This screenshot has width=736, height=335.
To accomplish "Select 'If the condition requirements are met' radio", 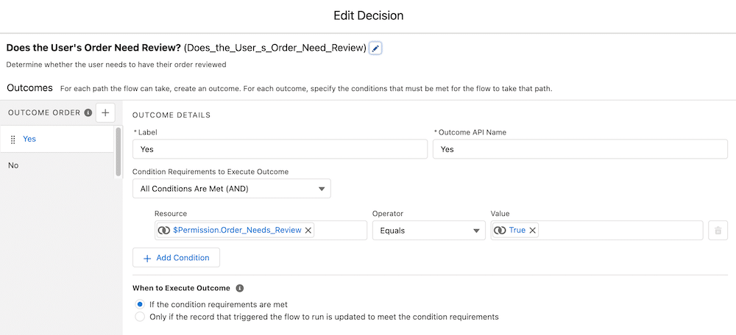I will 139,304.
